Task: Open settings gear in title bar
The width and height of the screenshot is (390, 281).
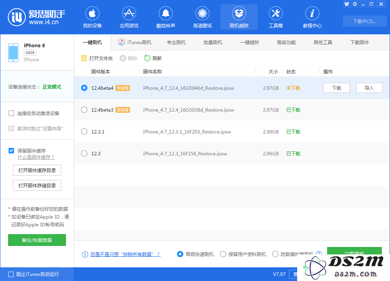Action: pos(355,4)
